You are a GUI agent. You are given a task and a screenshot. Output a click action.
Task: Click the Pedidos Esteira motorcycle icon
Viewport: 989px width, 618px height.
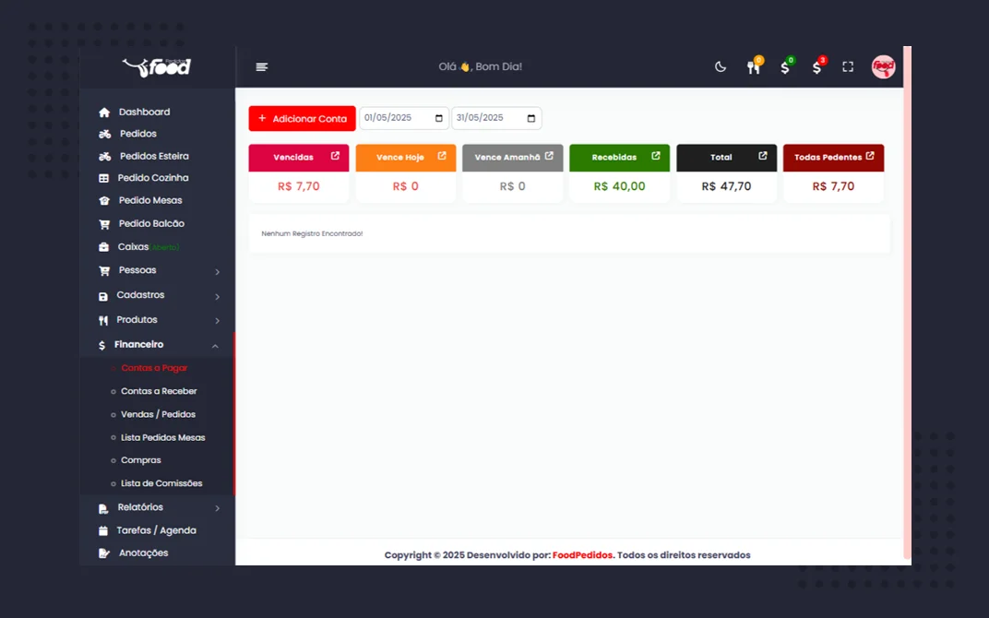pos(104,157)
